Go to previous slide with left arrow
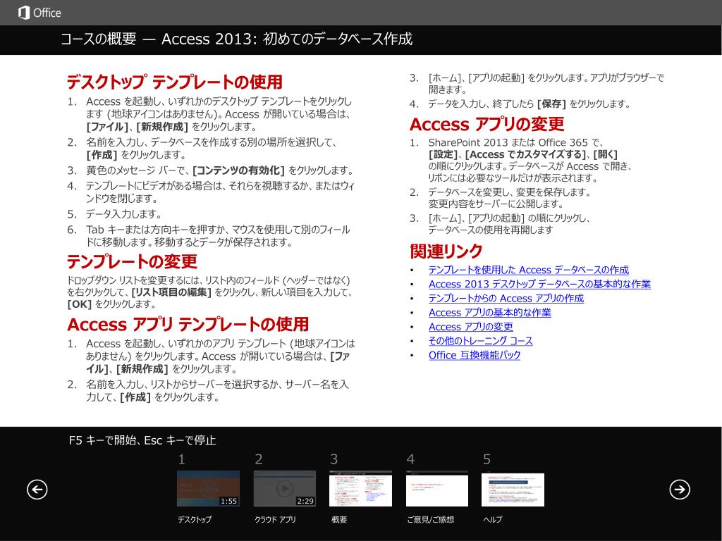This screenshot has width=722, height=541. click(37, 489)
